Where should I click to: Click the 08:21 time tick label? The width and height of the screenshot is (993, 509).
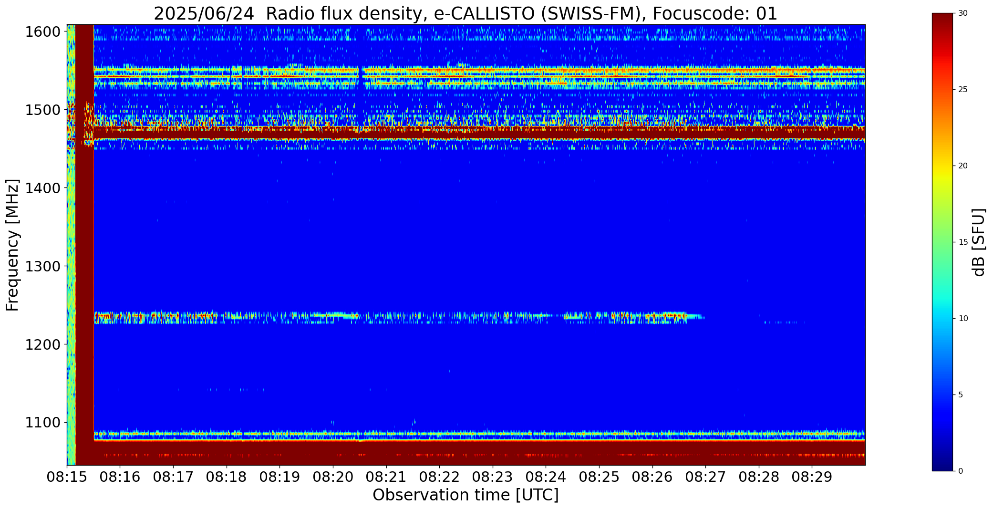[386, 477]
